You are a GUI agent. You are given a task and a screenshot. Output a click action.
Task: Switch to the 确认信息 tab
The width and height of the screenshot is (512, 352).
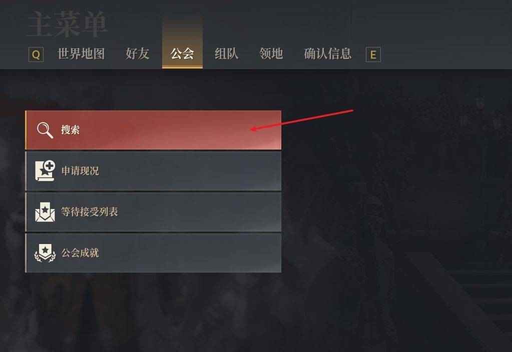point(327,54)
